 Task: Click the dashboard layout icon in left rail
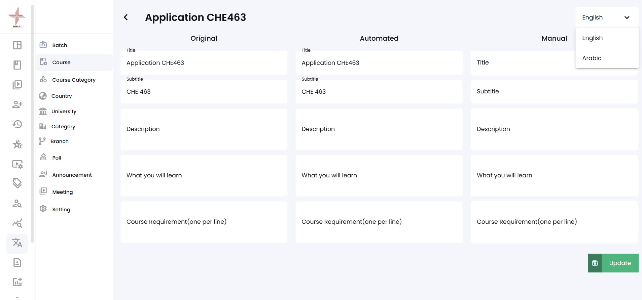[x=17, y=45]
